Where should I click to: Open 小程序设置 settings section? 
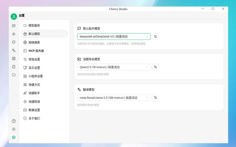44,76
